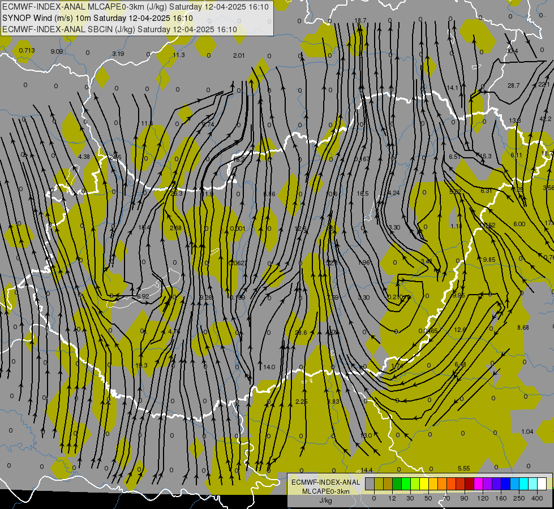Click the map value 9.09
Screen dimensions: 554x509
(57, 51)
